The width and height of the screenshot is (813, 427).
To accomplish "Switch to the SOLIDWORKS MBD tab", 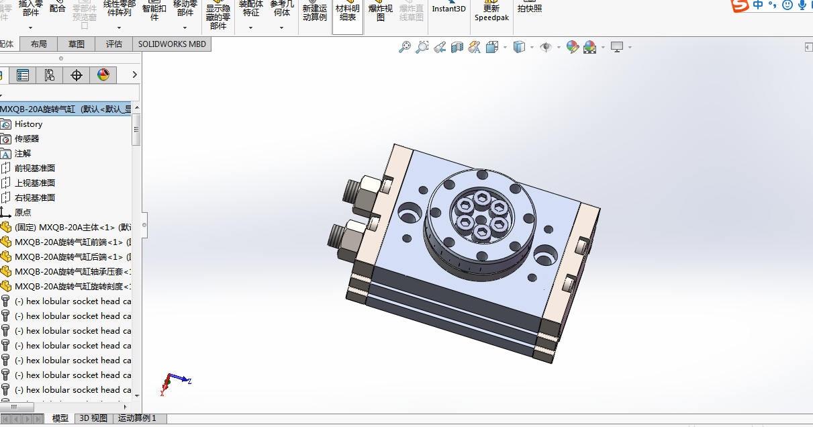I will coord(172,44).
